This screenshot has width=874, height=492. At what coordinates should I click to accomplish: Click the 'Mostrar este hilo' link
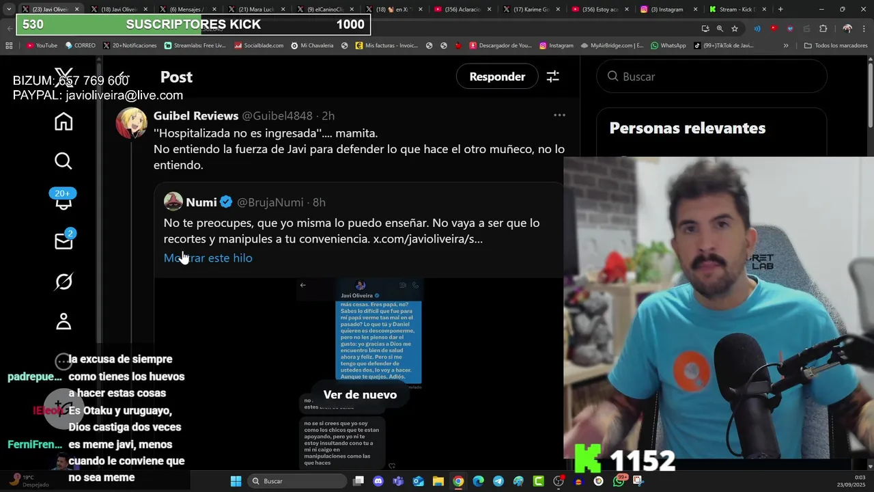pos(208,258)
